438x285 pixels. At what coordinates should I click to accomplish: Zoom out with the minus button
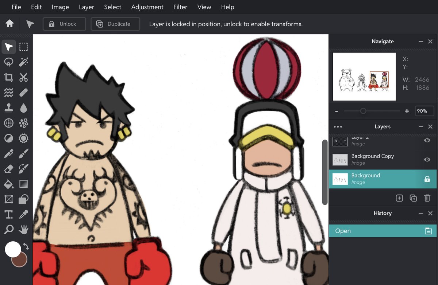[x=337, y=111]
